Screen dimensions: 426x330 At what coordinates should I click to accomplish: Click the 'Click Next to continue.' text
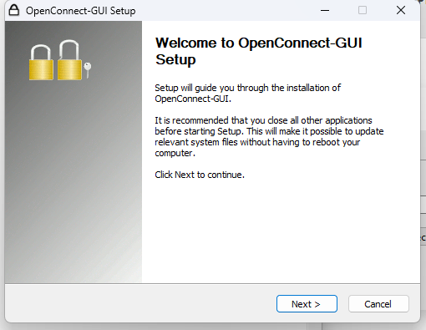[x=200, y=175]
